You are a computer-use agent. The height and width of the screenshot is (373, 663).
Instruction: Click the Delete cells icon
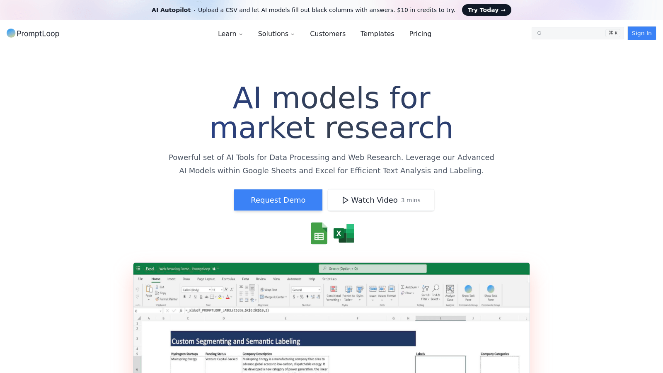(x=382, y=289)
